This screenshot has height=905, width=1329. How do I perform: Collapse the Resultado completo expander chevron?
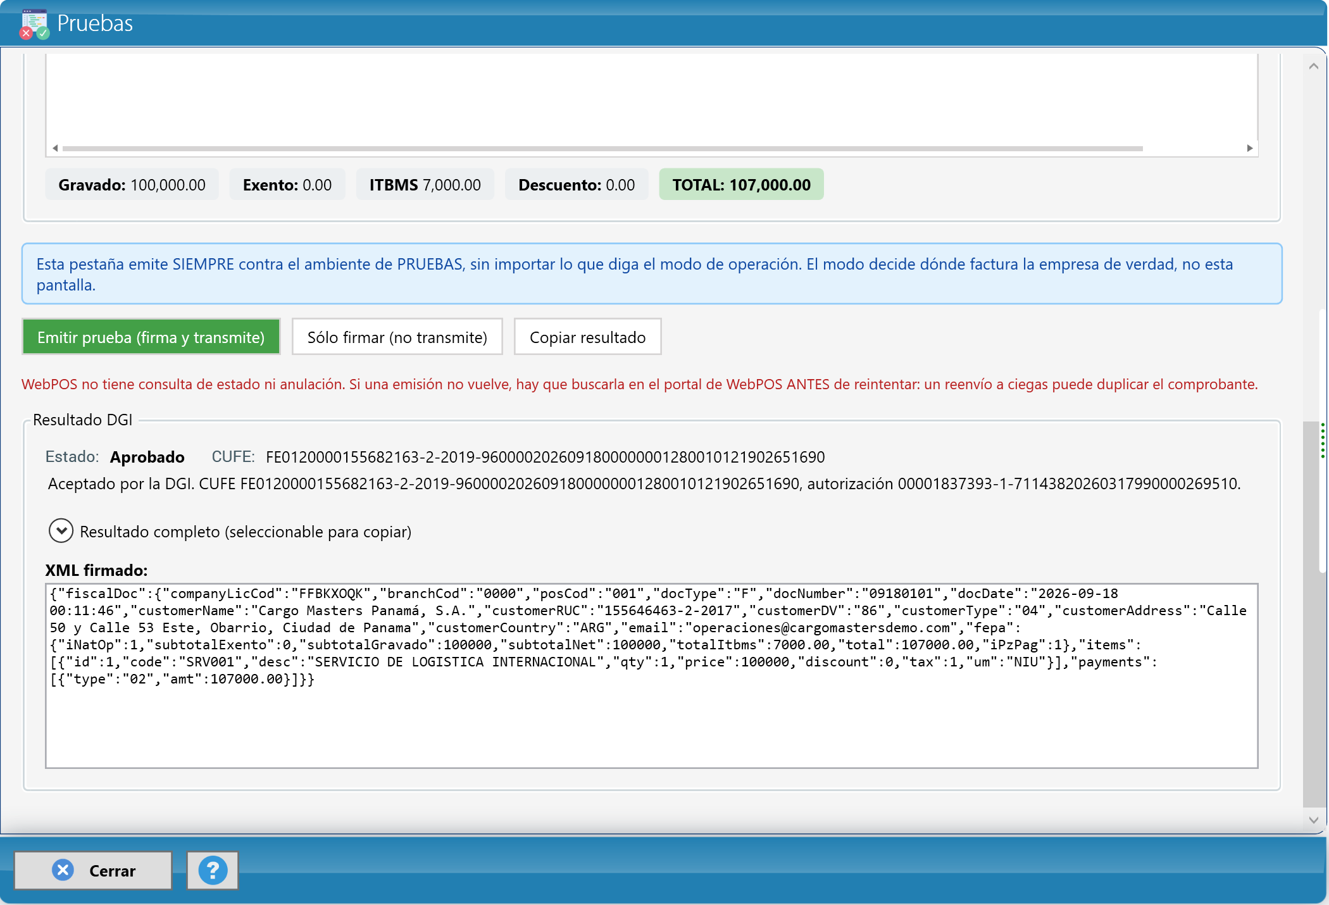point(61,531)
